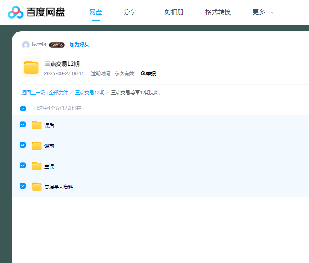Image resolution: width=309 pixels, height=263 pixels.
Task: Open the 一刻相册 tab
Action: (x=171, y=12)
